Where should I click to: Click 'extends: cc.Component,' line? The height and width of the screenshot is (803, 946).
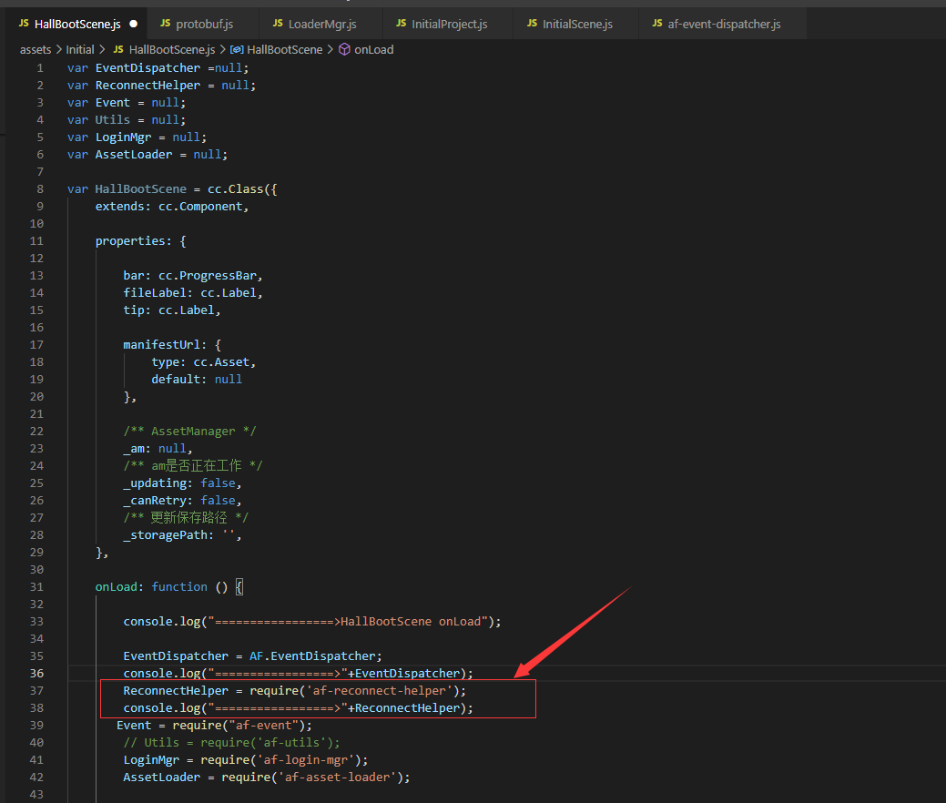(172, 207)
